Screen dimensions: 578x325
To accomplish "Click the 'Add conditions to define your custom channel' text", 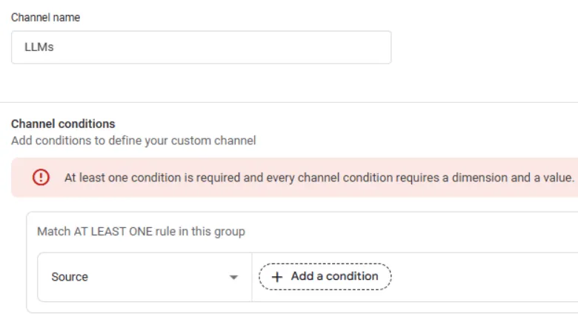I will coord(133,141).
